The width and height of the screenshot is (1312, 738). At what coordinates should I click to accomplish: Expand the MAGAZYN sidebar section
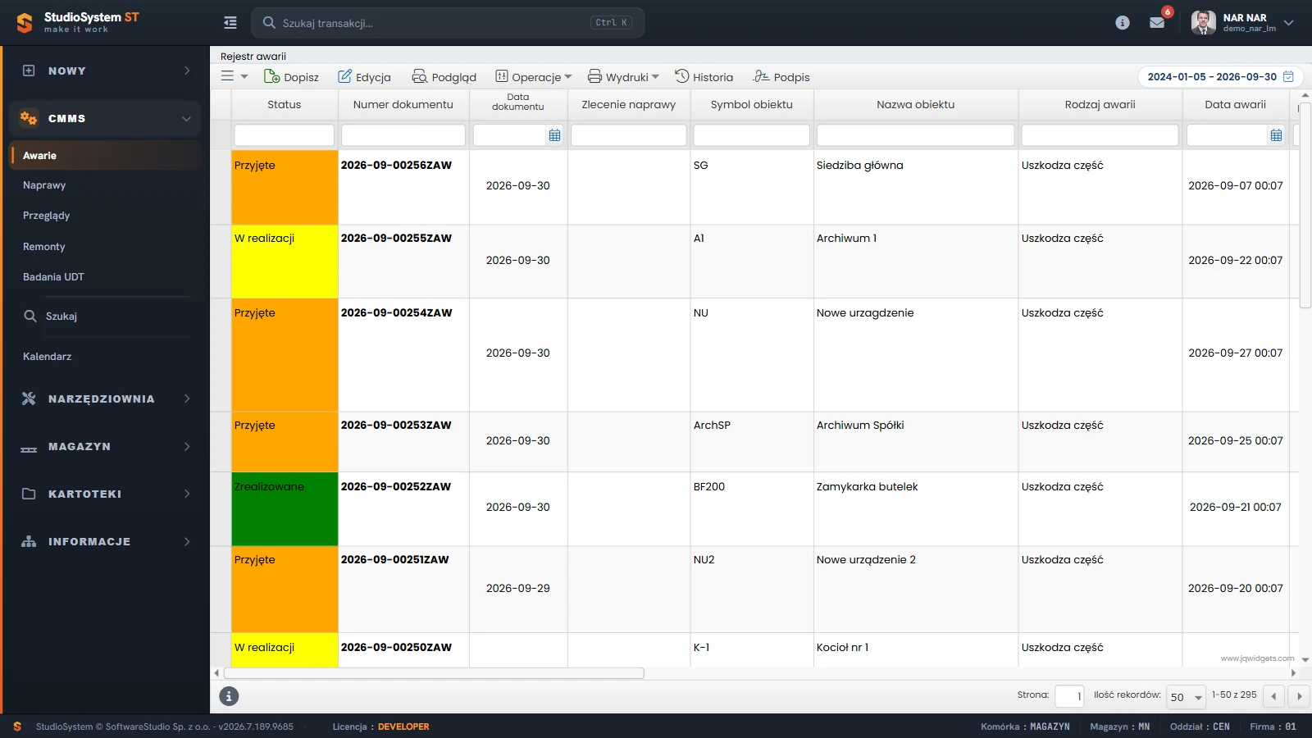107,446
